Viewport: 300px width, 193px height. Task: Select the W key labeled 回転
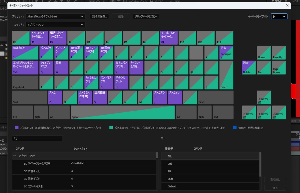coord(61,67)
